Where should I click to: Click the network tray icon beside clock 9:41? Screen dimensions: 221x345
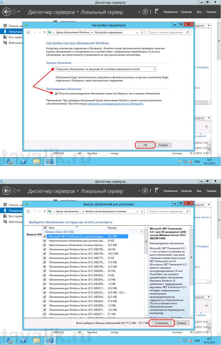[x=185, y=340]
